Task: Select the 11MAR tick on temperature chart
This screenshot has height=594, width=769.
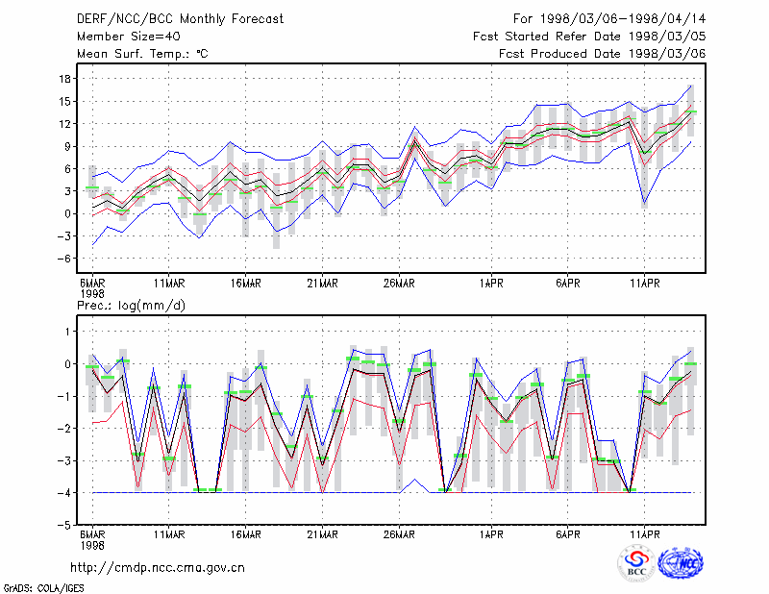Action: coord(169,284)
